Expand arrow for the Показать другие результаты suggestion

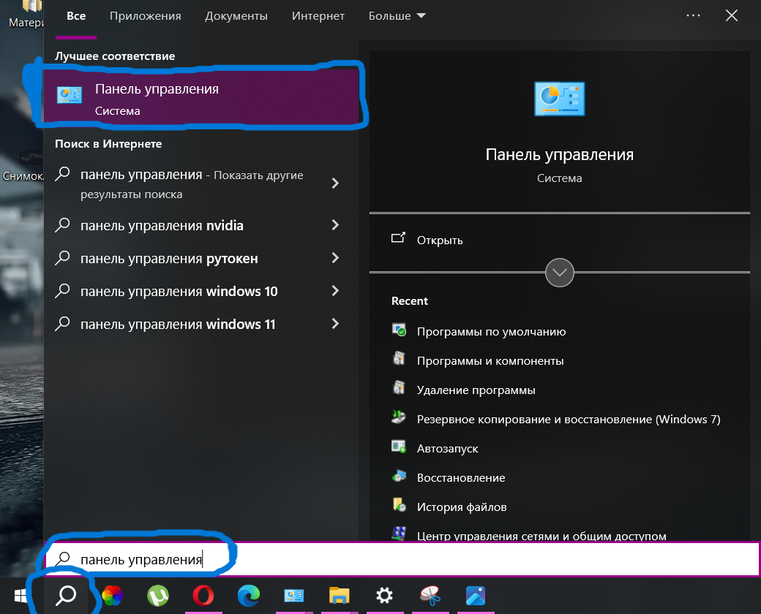(335, 183)
